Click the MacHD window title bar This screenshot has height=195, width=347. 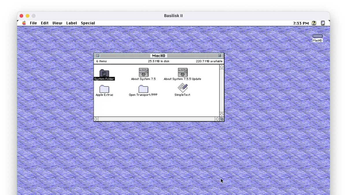coord(159,56)
